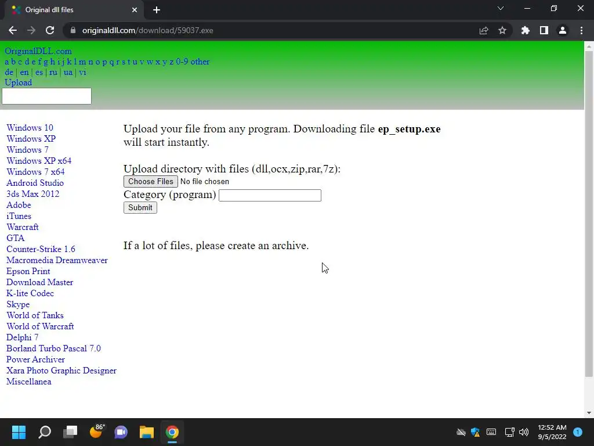The image size is (594, 446).
Task: Open the Upload link in header
Action: (18, 82)
